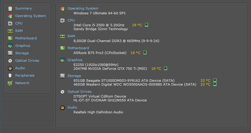The width and height of the screenshot is (251, 133).
Task: Click the motherboard 18 °C temperature value
Action: pos(136,53)
